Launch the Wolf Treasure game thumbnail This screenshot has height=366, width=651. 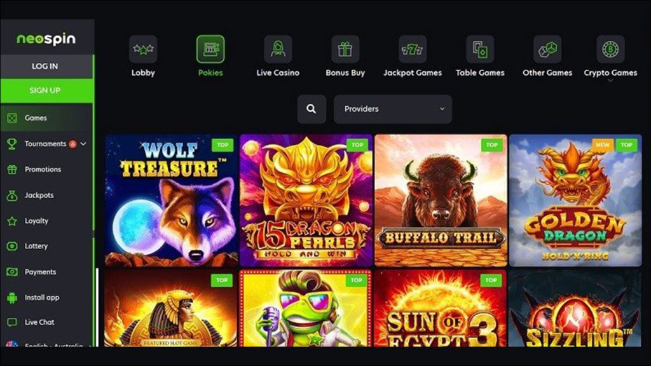(171, 200)
